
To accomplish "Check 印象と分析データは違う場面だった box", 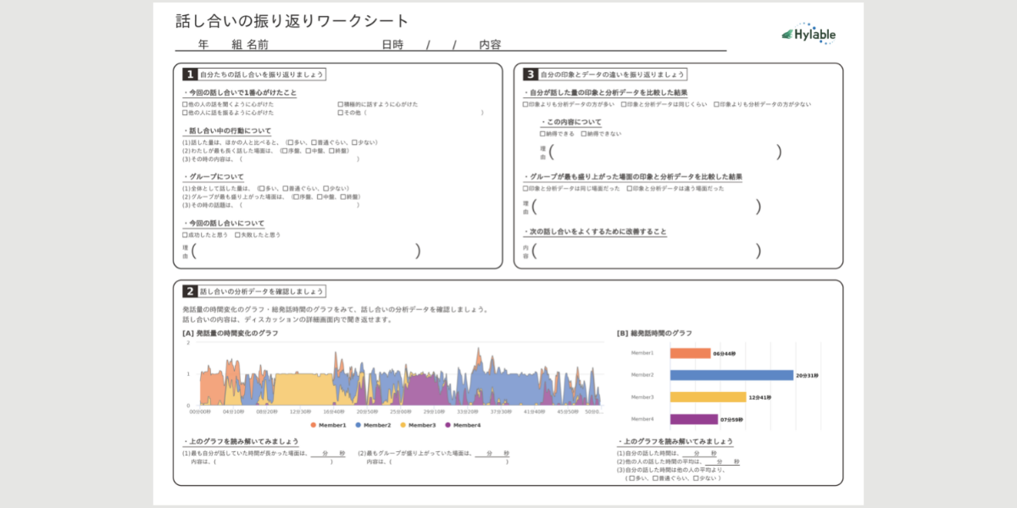I will pyautogui.click(x=628, y=188).
